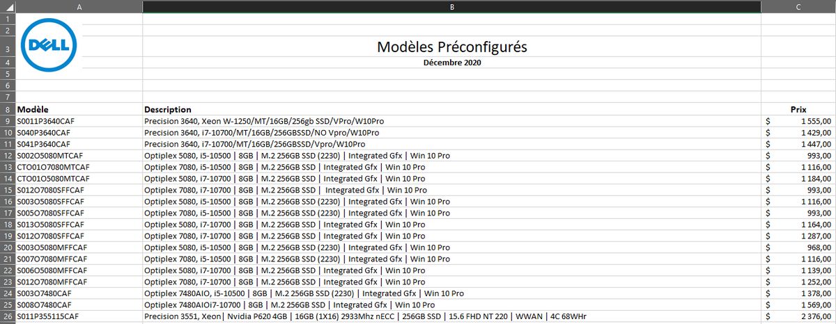Select model cell S008O7480CAF
This screenshot has width=836, height=324.
[x=44, y=305]
